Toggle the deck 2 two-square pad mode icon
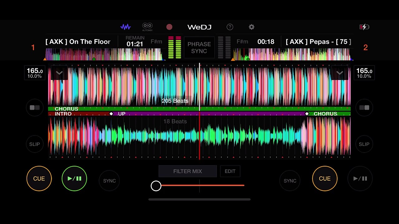The width and height of the screenshot is (399, 224). [364, 108]
